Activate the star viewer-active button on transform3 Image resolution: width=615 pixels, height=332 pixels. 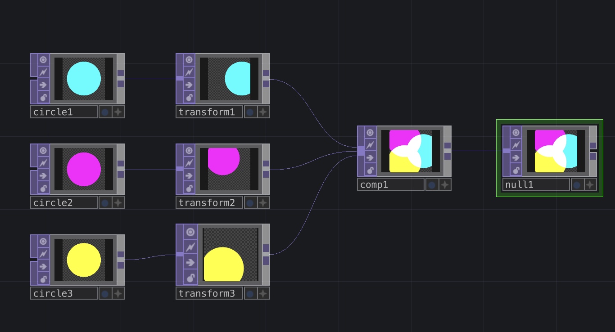click(263, 293)
